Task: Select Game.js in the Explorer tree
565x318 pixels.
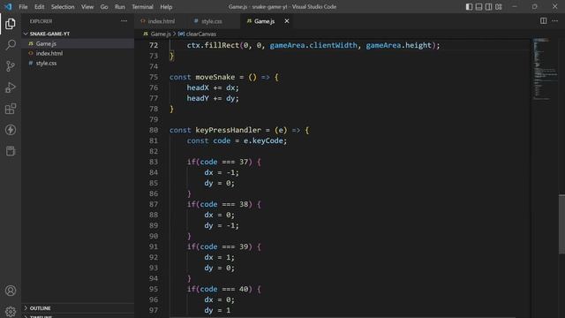Action: (x=78, y=43)
